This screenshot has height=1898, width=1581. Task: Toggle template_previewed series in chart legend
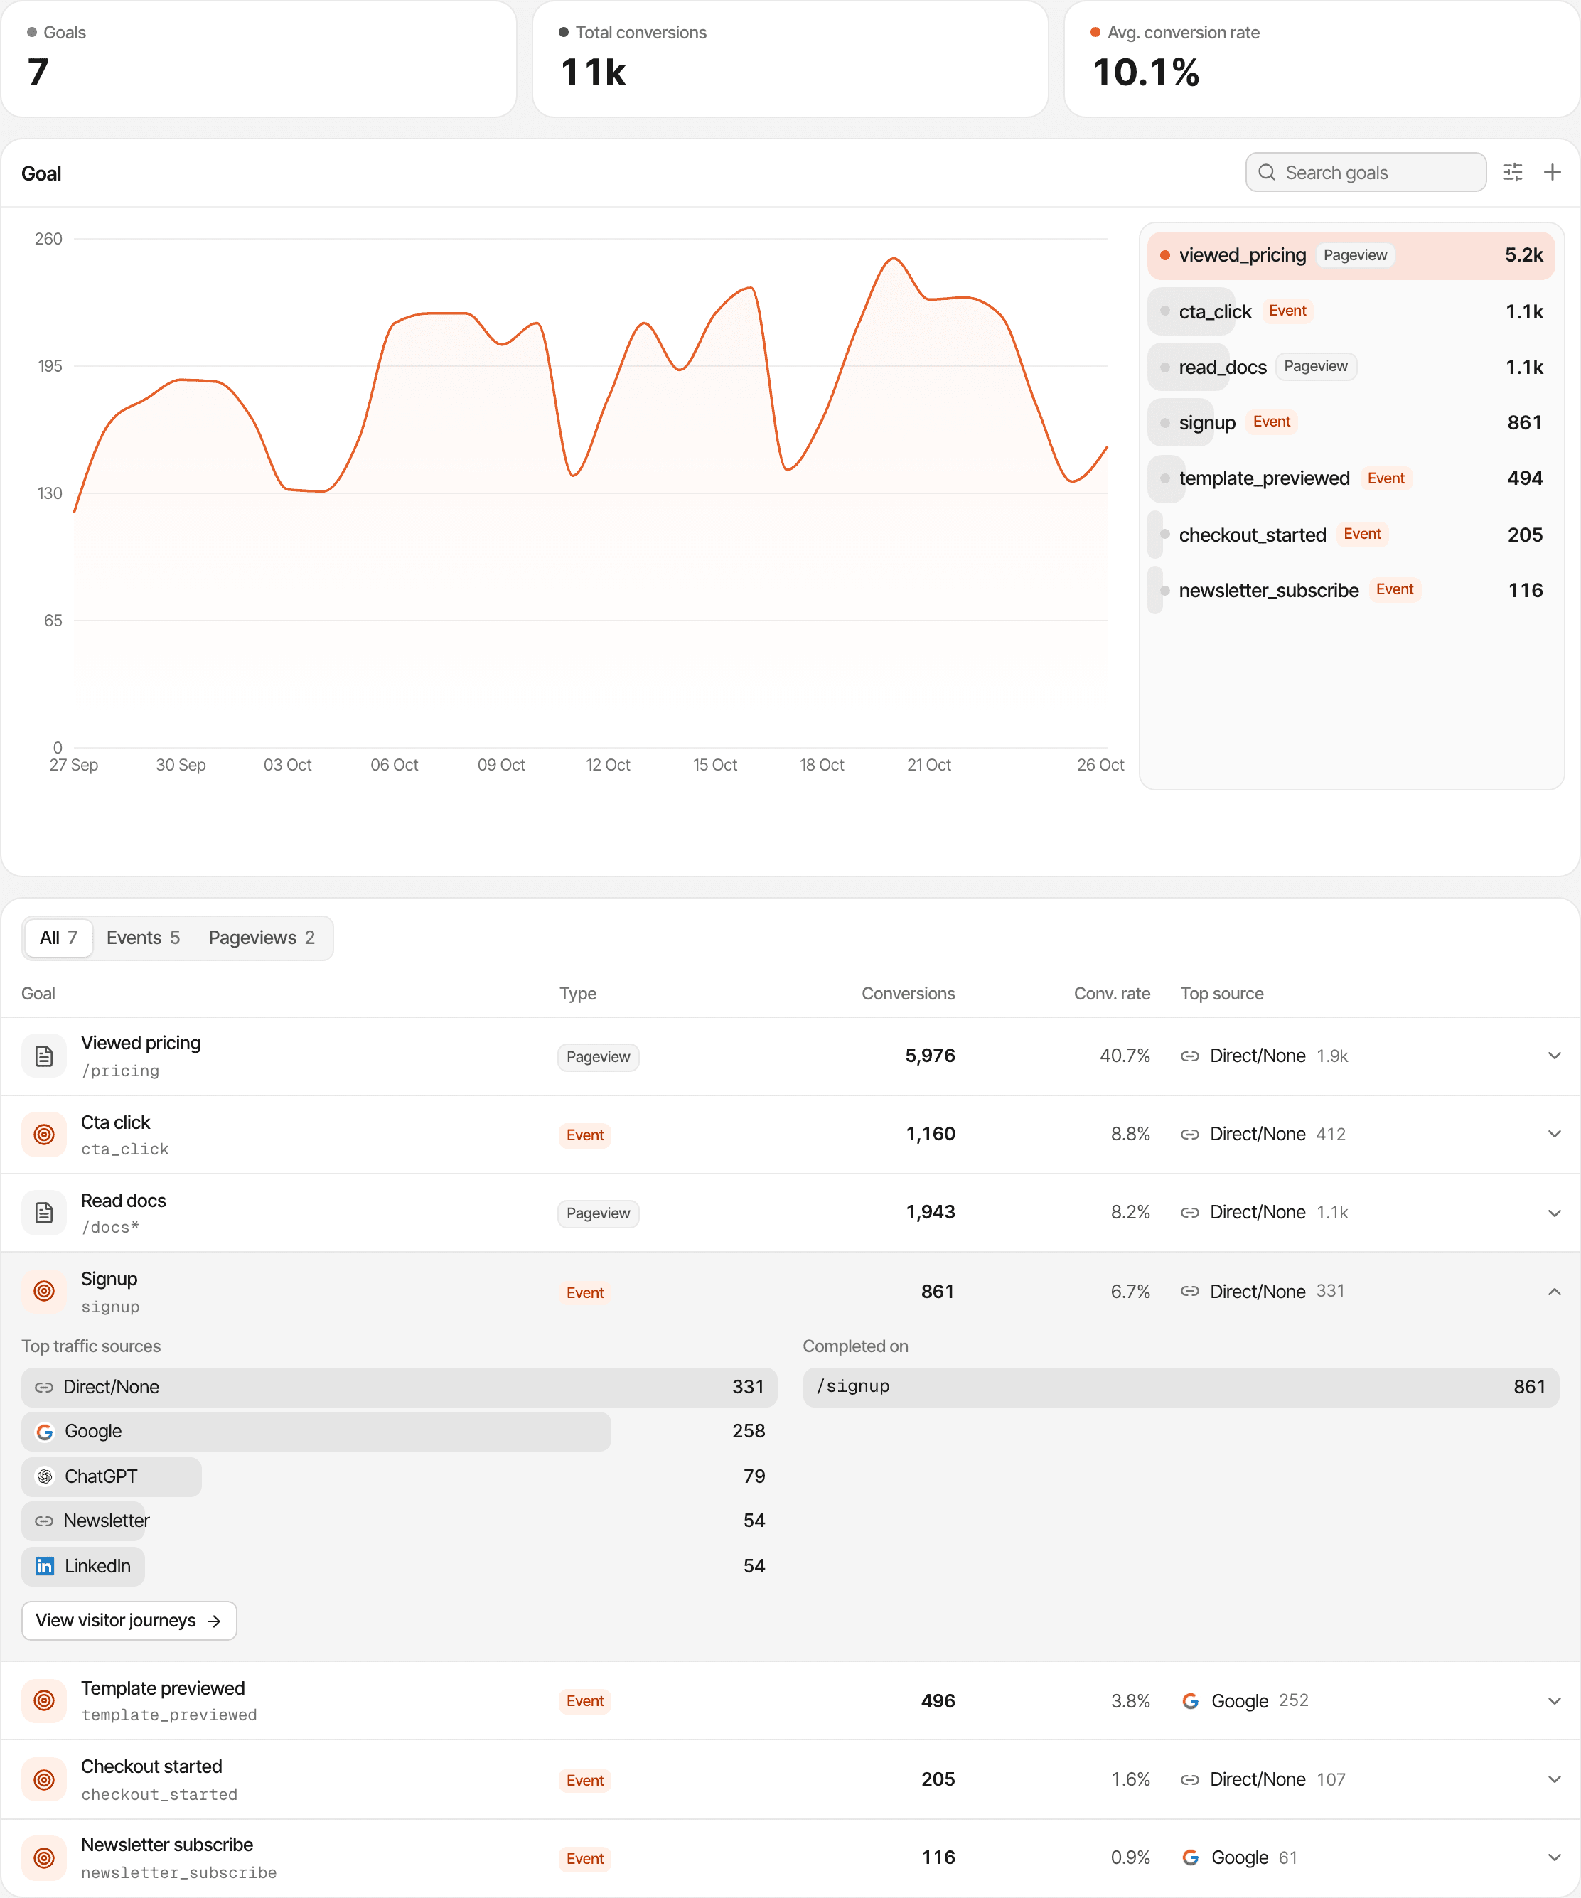[x=1351, y=479]
